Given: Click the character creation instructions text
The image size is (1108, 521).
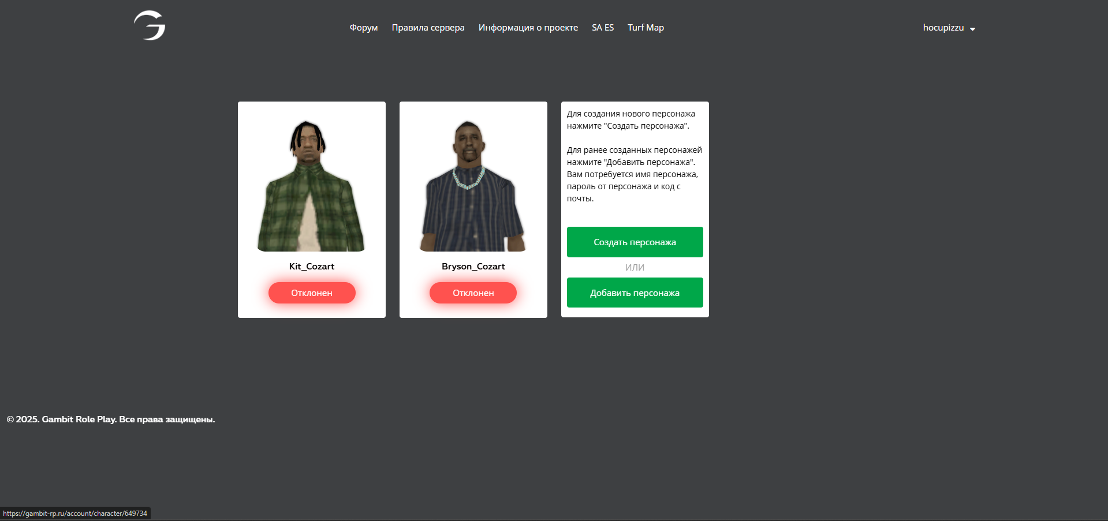Looking at the screenshot, I should pos(635,156).
